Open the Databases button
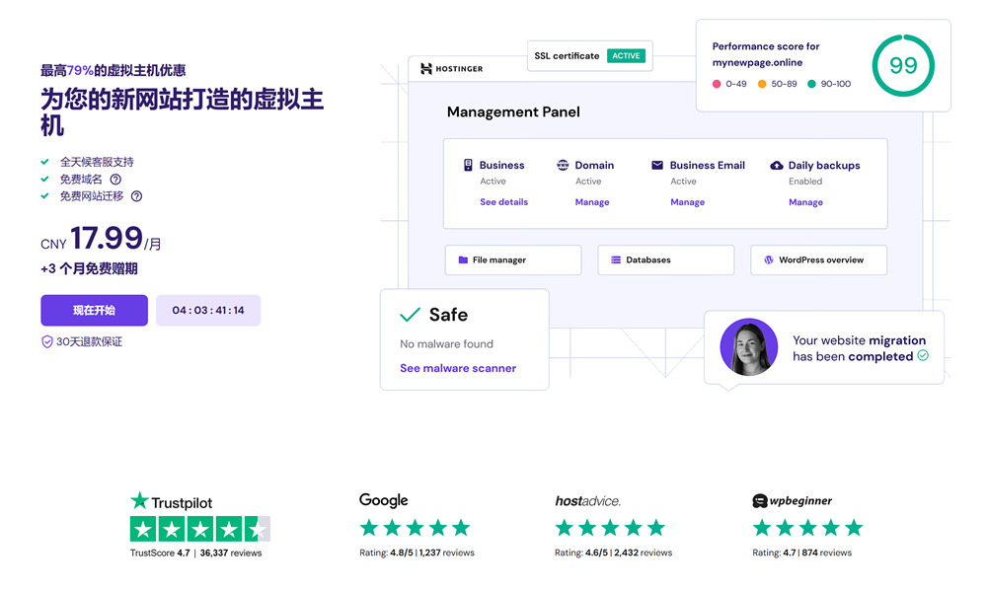This screenshot has width=987, height=591. [x=666, y=259]
